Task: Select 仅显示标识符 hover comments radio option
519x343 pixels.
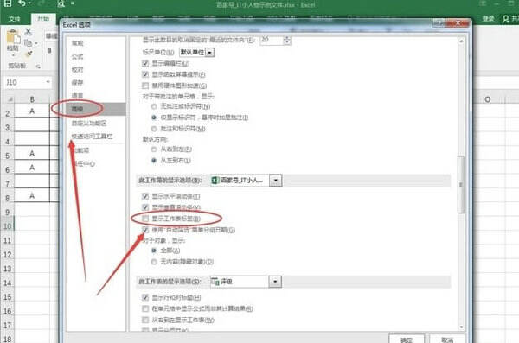Action: pyautogui.click(x=154, y=118)
